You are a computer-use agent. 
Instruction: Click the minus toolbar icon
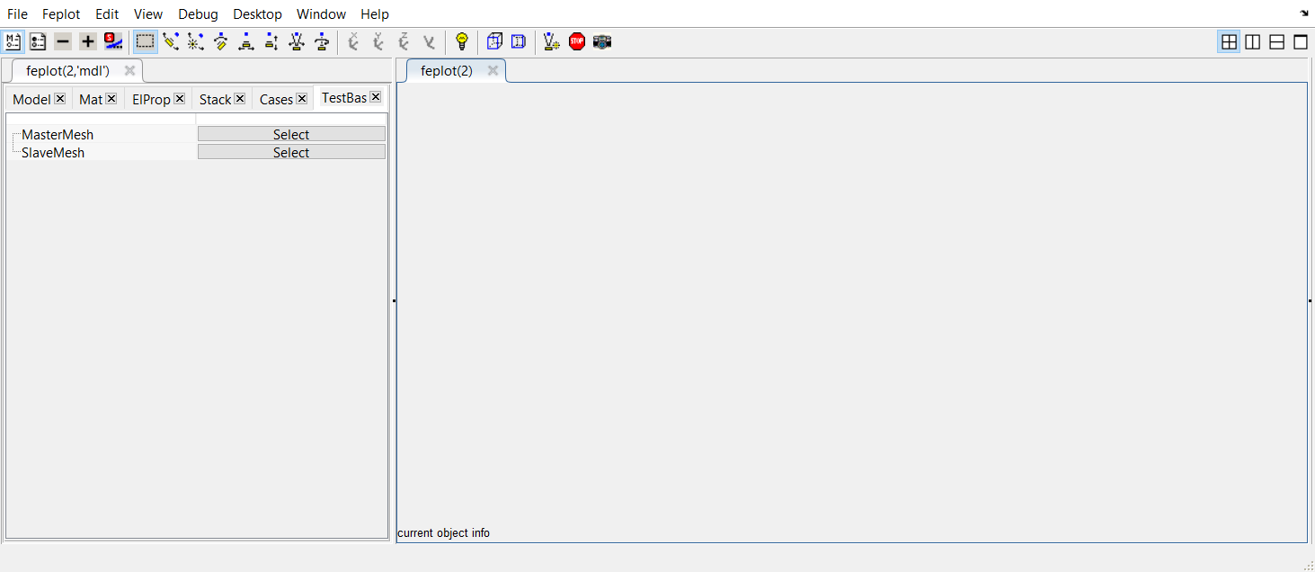(63, 41)
